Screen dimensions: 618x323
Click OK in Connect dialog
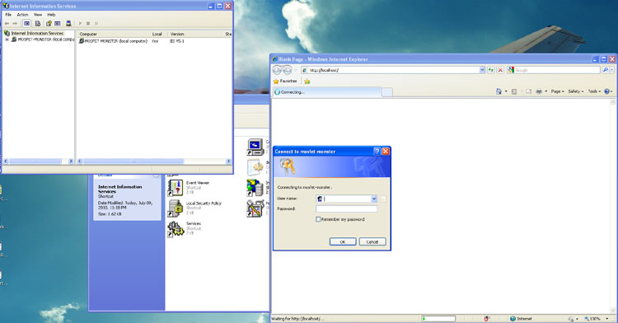coord(343,241)
